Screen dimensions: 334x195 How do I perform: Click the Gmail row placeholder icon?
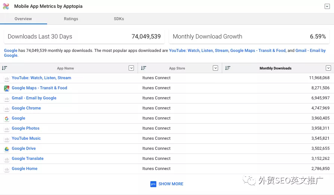click(7, 99)
